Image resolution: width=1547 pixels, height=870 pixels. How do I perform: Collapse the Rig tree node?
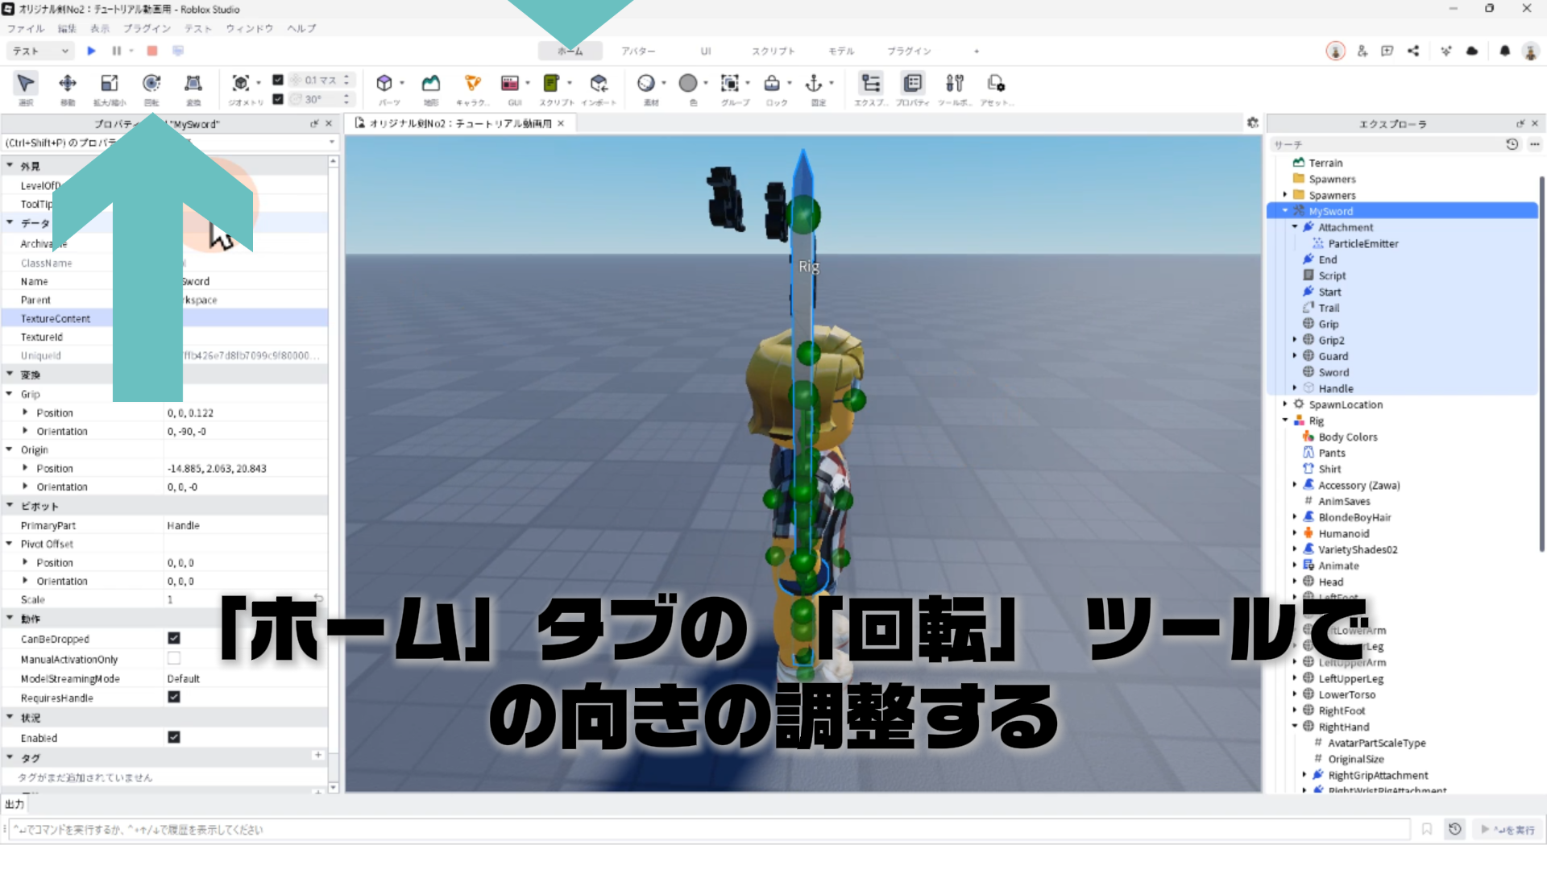pos(1285,420)
